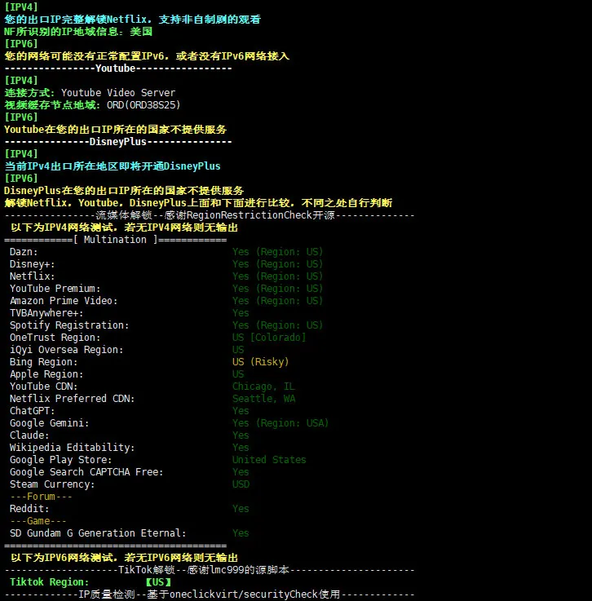Click 'OneTrust Region:' label
This screenshot has width=592, height=601.
point(55,338)
